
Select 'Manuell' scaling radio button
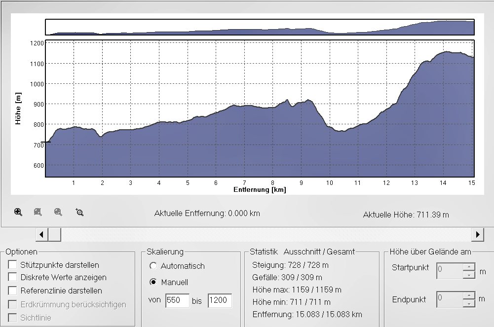click(153, 283)
